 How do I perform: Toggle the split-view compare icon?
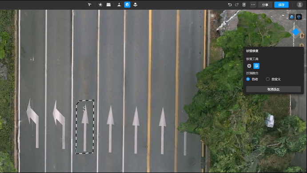pyautogui.click(x=244, y=4)
